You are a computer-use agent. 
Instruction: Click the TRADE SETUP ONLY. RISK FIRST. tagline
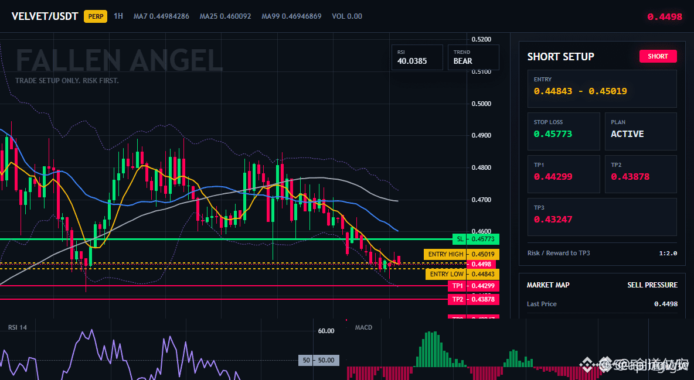click(67, 81)
